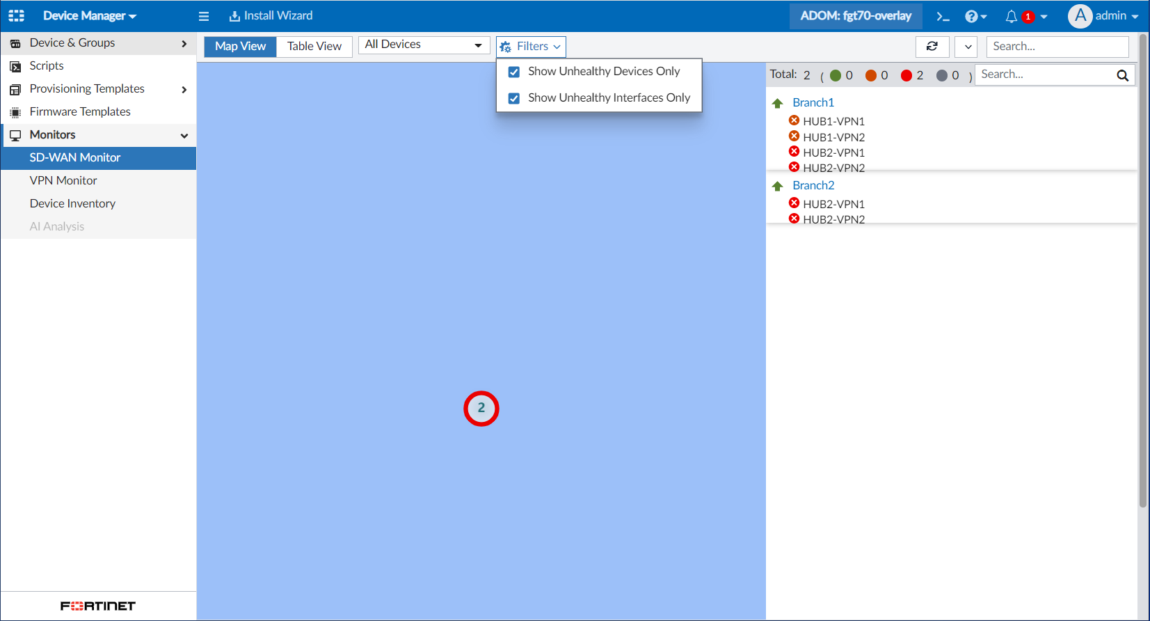The width and height of the screenshot is (1150, 621).
Task: Click the admin user avatar
Action: point(1080,16)
